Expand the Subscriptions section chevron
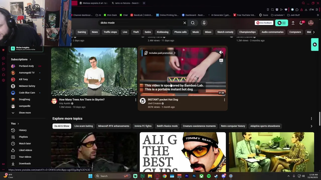 [30, 59]
